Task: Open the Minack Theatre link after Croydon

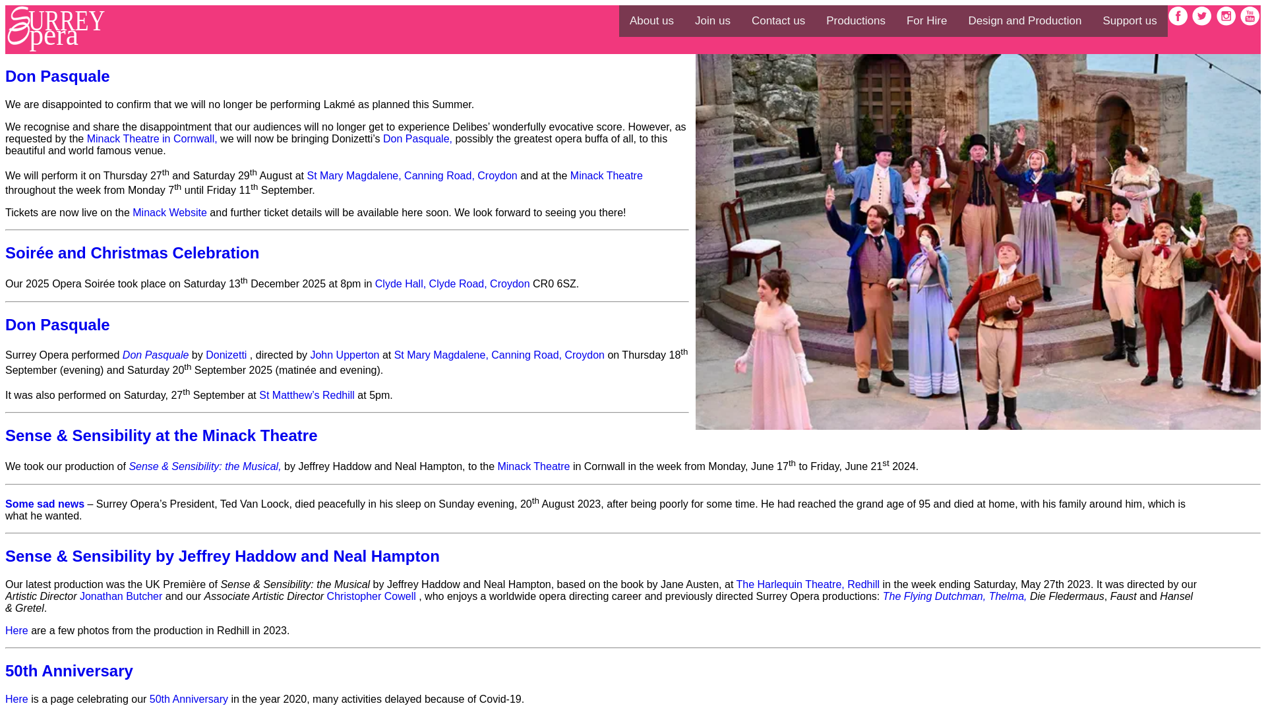Action: [606, 176]
